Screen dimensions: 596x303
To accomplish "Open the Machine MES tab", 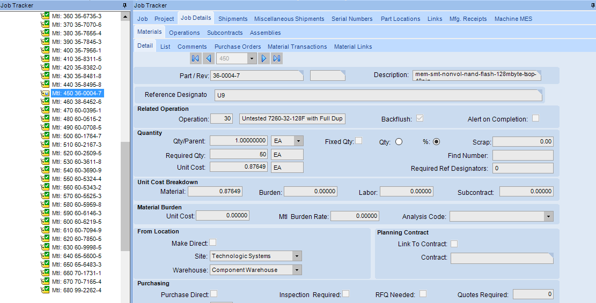I will (x=513, y=19).
